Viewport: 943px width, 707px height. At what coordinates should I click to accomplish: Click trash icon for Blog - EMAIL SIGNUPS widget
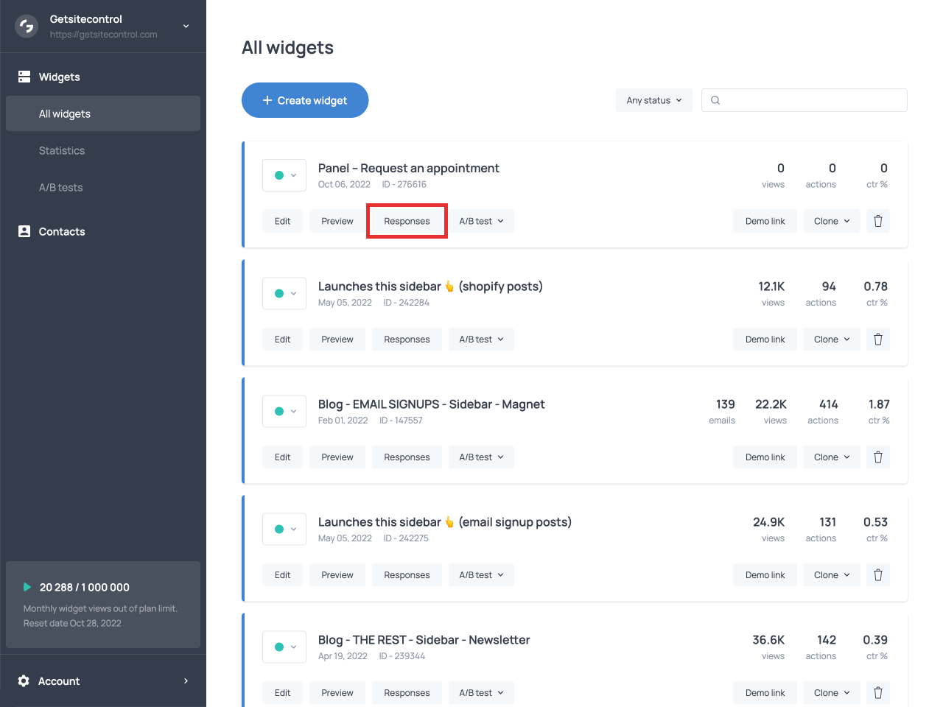click(x=877, y=457)
